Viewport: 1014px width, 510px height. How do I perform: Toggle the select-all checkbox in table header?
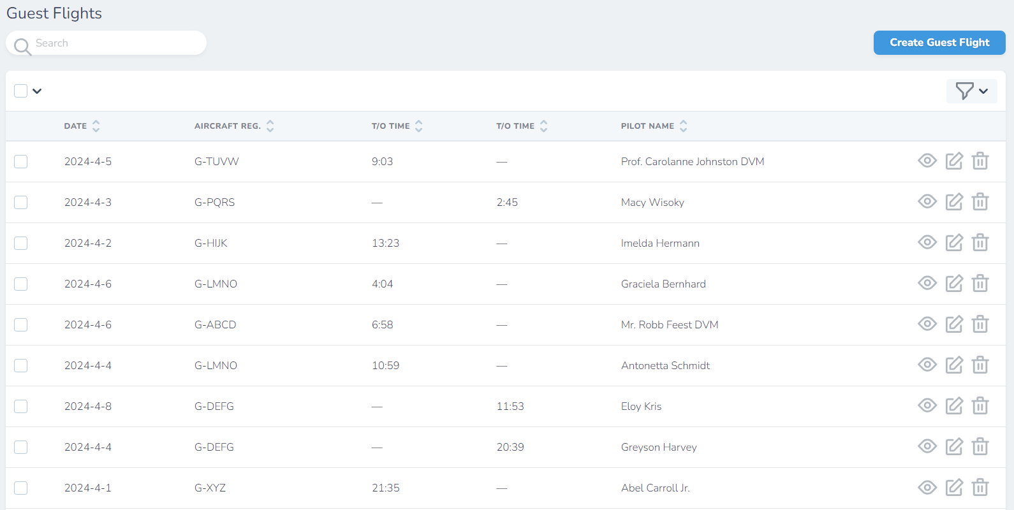21,91
